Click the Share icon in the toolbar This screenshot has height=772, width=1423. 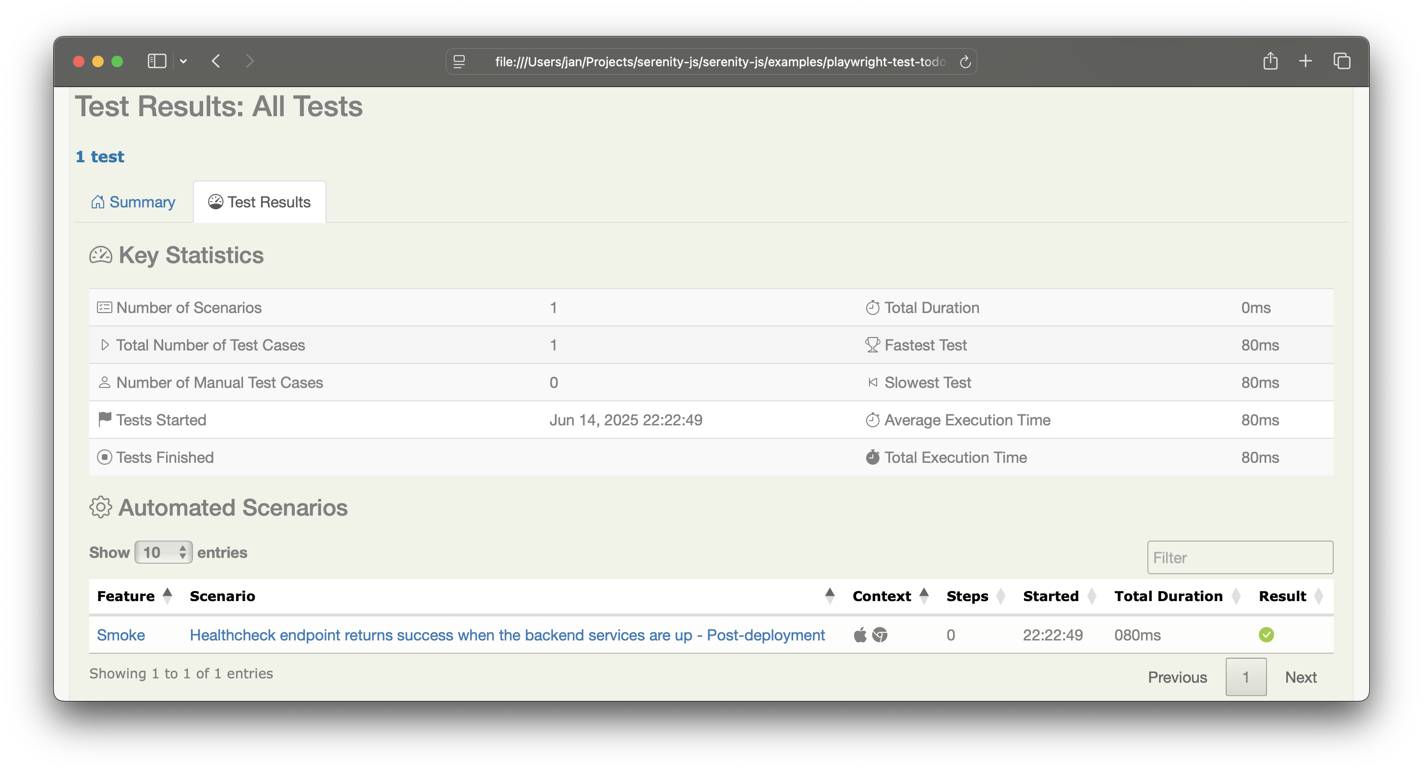tap(1270, 61)
